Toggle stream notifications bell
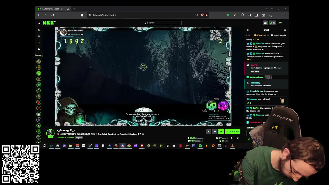This screenshot has width=329, height=185. tap(208, 132)
